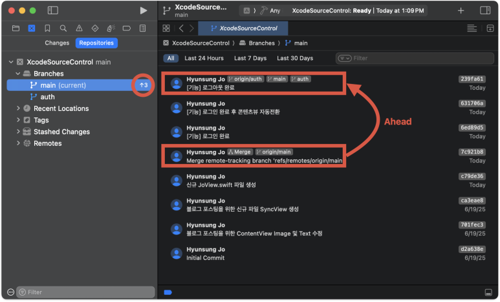Add an editor on the right
The image size is (500, 302).
coord(490,28)
